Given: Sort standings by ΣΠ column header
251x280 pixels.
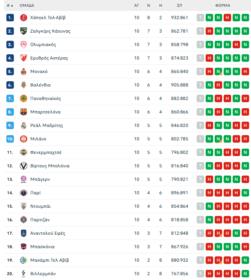Looking at the screenshot, I should (180, 6).
